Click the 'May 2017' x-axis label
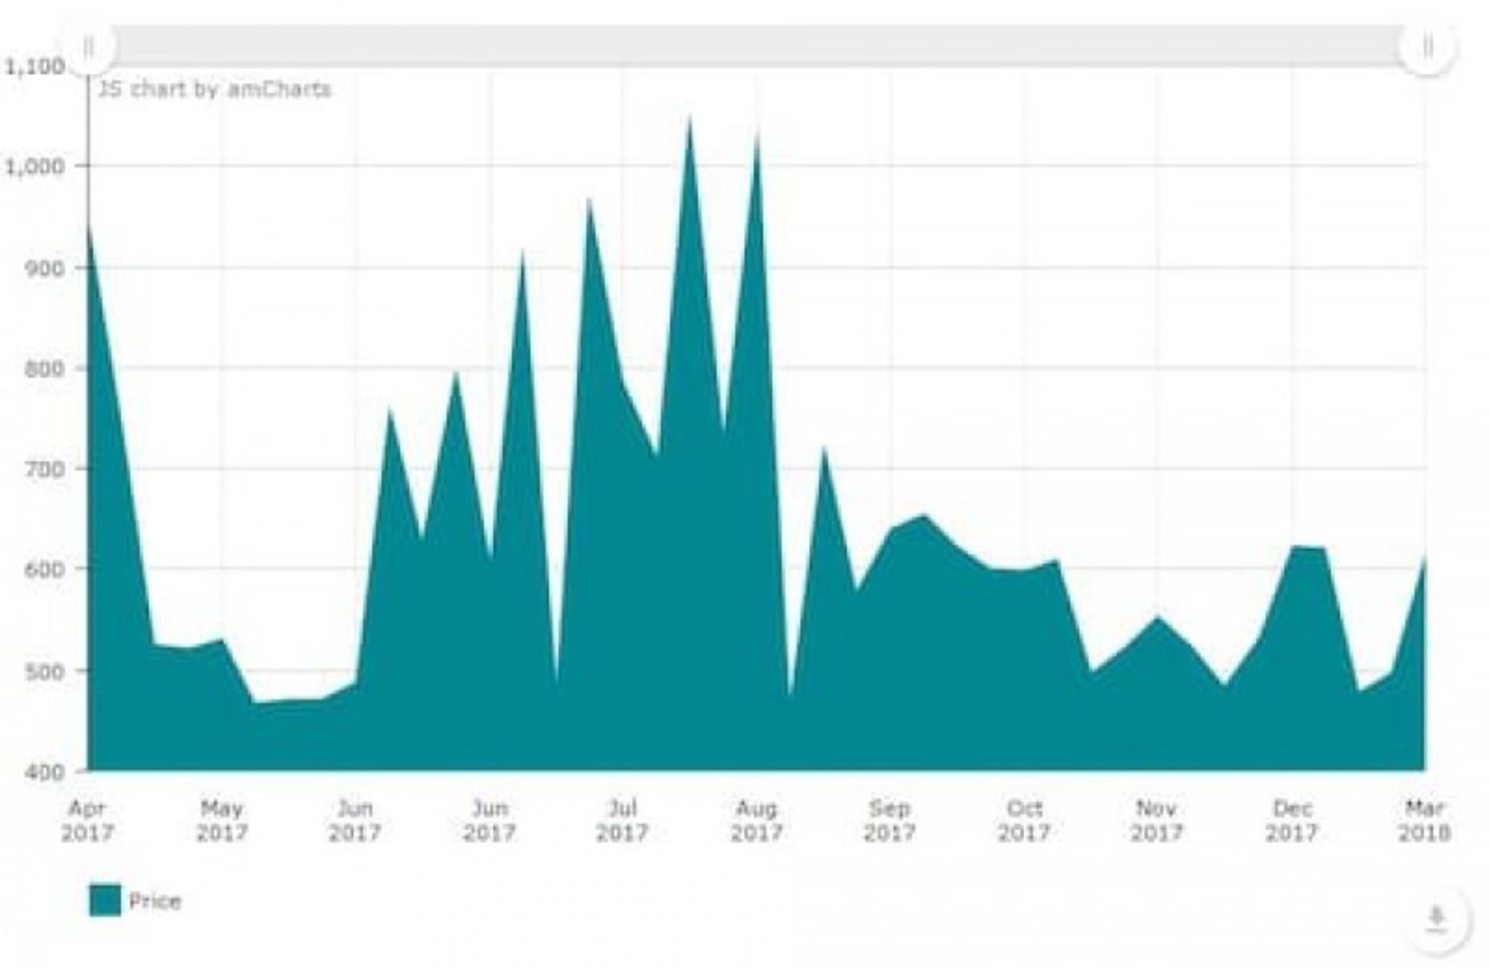The width and height of the screenshot is (1489, 969). (x=222, y=821)
